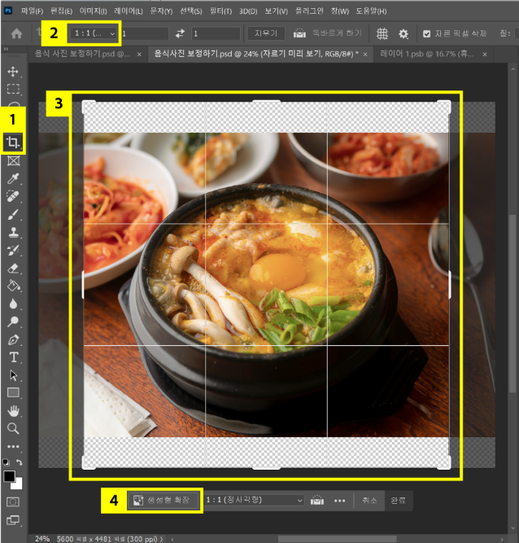Viewport: 519px width, 543px height.
Task: Select the Paint Bucket tool
Action: point(13,286)
